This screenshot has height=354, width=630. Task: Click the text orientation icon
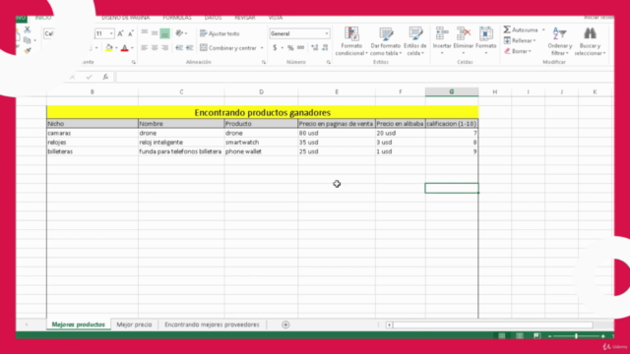coord(180,33)
